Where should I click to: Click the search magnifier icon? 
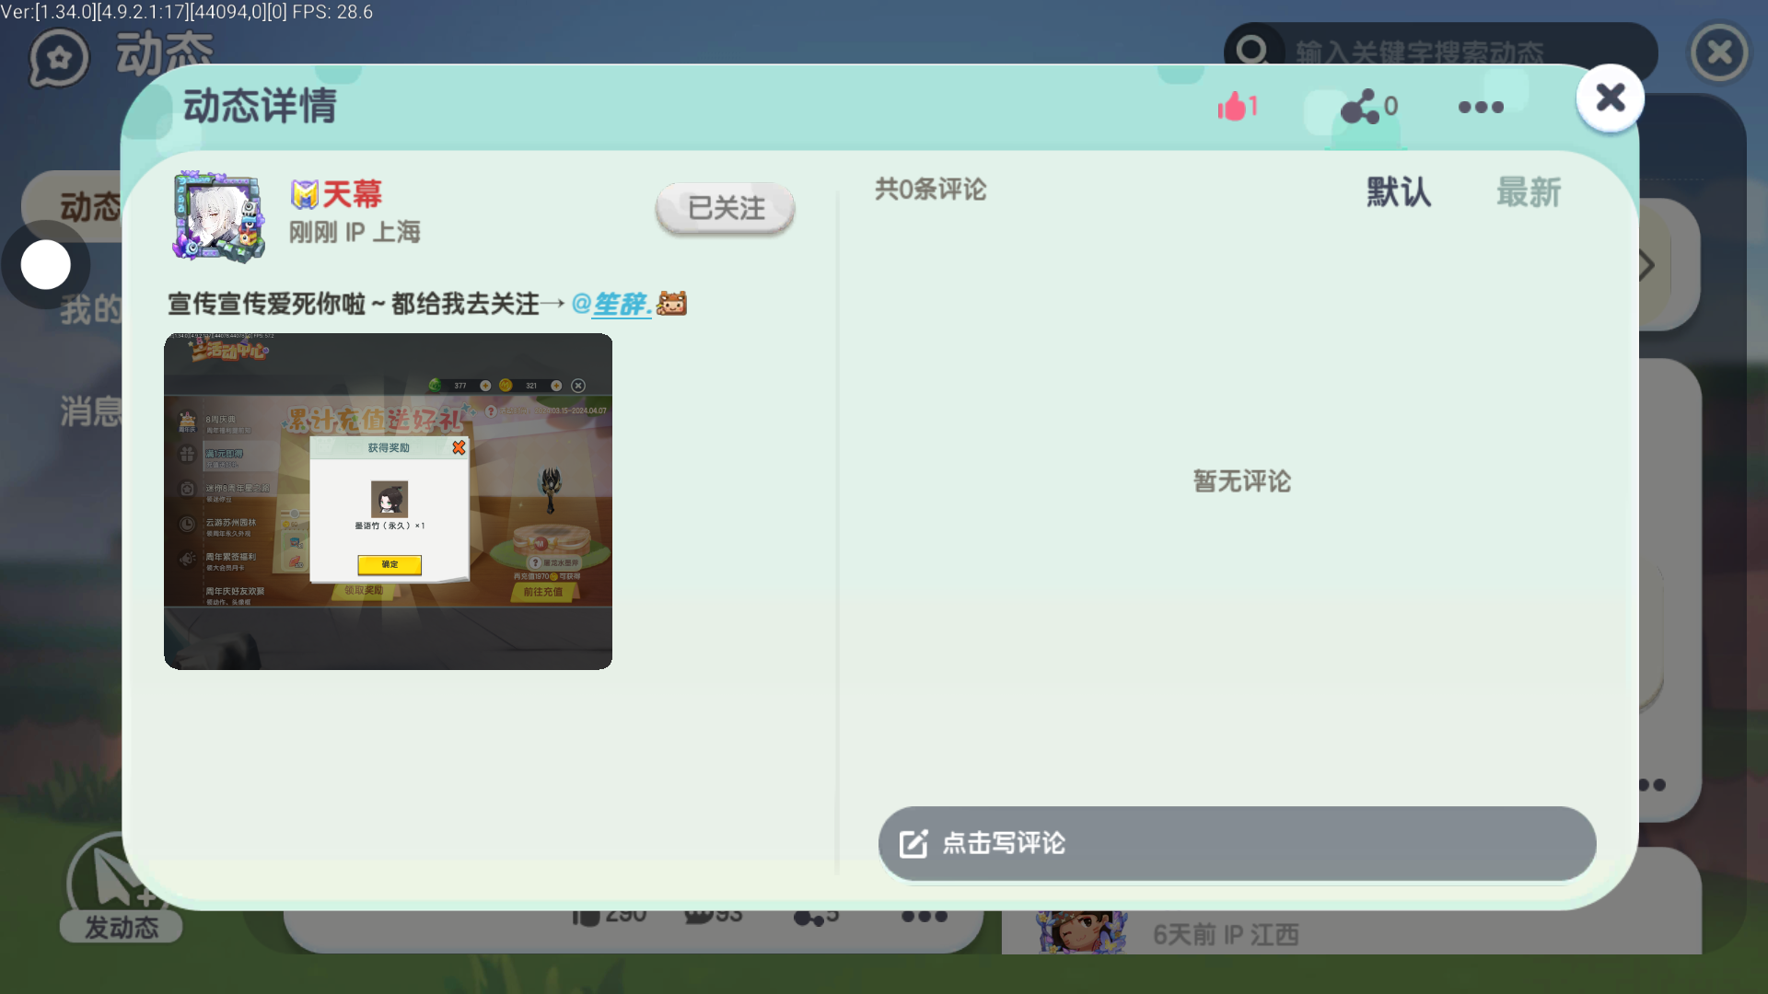1252,51
